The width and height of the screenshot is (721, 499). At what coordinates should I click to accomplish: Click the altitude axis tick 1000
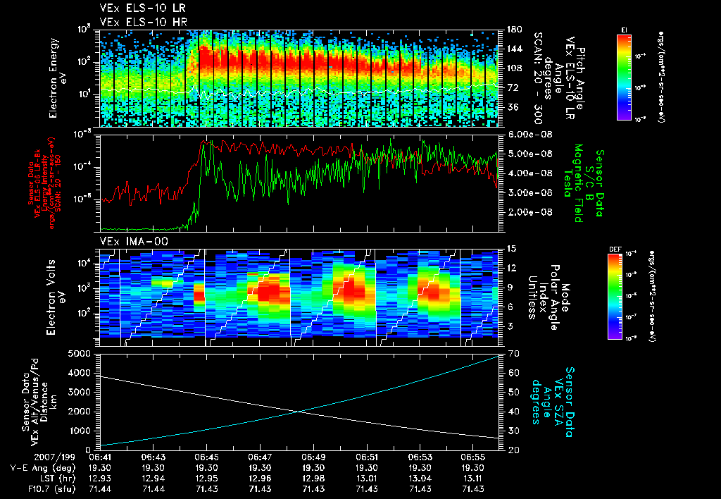point(78,431)
